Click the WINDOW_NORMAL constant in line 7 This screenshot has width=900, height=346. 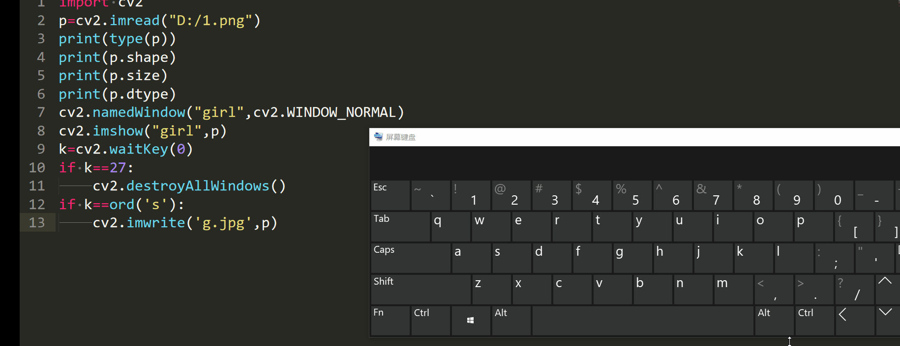click(x=341, y=112)
